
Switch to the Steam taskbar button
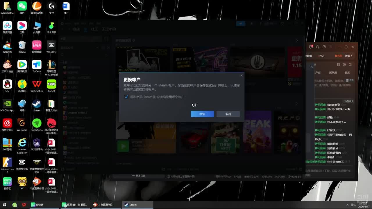click(138, 205)
